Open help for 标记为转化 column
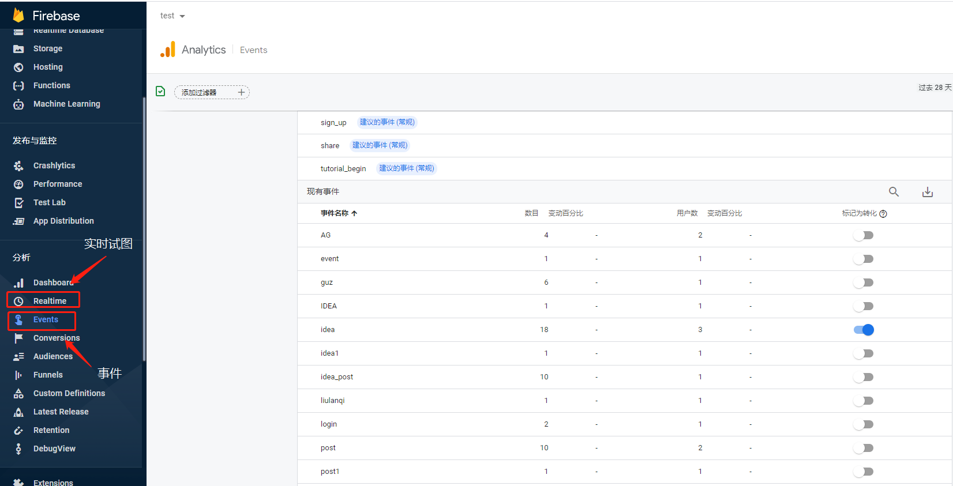The image size is (953, 486). pos(883,214)
